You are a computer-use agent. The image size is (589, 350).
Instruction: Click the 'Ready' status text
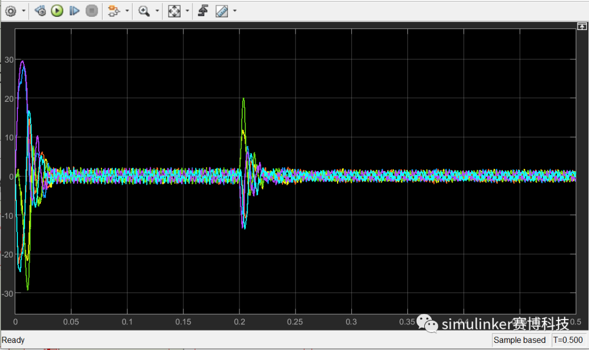(x=13, y=340)
